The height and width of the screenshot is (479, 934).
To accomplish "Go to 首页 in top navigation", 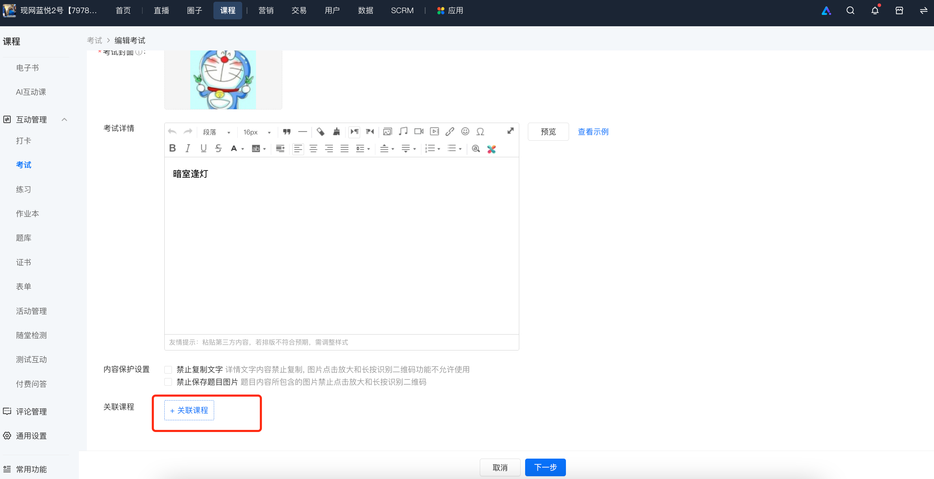I will [123, 10].
